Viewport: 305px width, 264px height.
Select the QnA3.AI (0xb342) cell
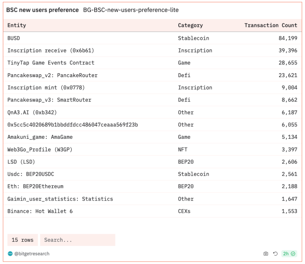click(32, 112)
